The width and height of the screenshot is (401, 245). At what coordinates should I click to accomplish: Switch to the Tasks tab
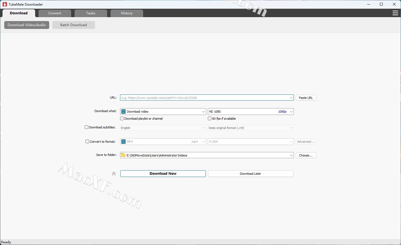[x=91, y=13]
